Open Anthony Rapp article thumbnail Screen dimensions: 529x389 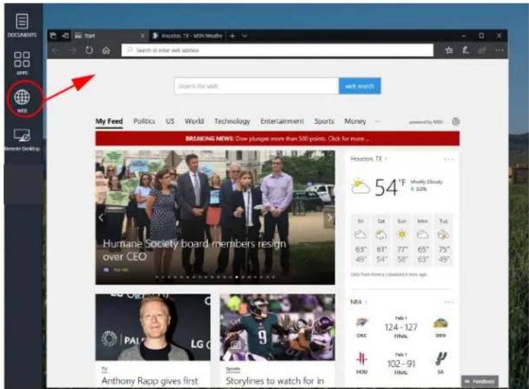(153, 328)
